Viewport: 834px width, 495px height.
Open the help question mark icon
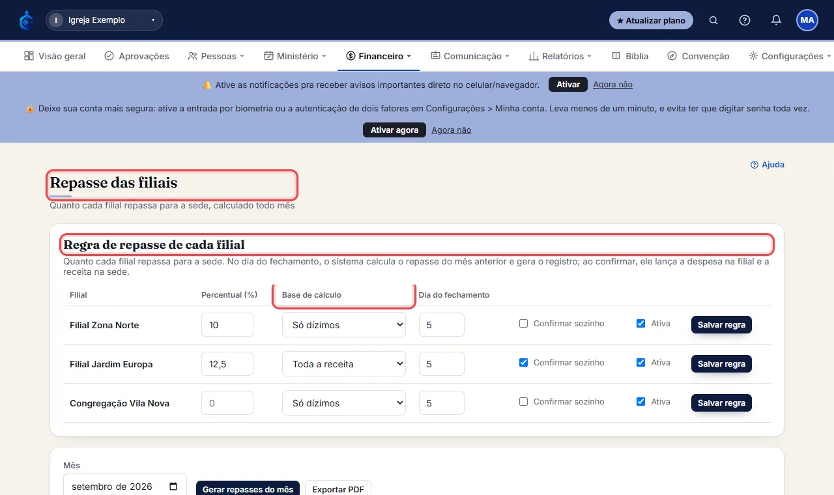(745, 20)
